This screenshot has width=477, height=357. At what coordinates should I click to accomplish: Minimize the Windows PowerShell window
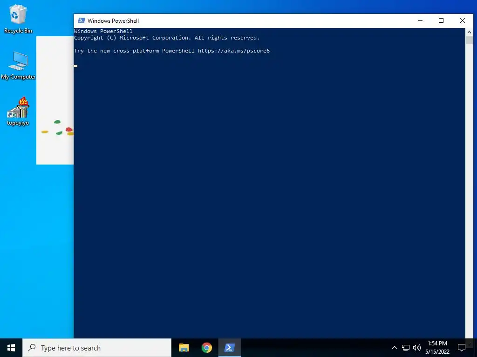coord(420,20)
